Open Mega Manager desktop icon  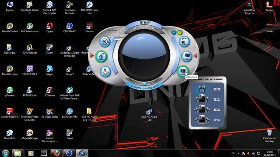click(x=30, y=135)
